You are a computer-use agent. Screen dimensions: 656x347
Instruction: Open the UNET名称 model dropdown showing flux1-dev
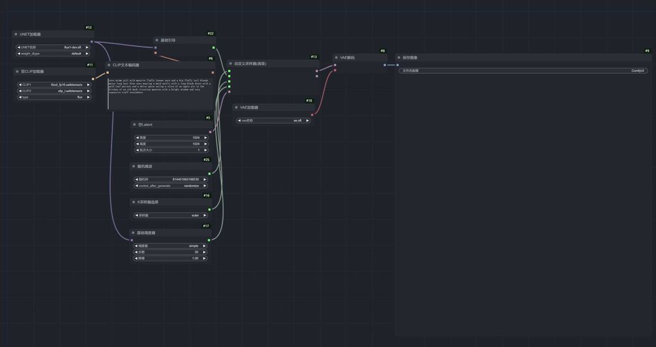point(53,47)
